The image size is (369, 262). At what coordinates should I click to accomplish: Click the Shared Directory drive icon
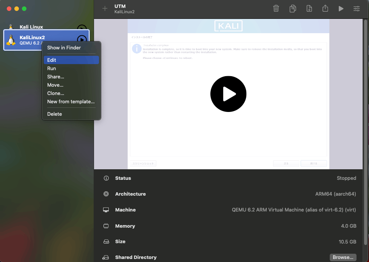(x=106, y=257)
